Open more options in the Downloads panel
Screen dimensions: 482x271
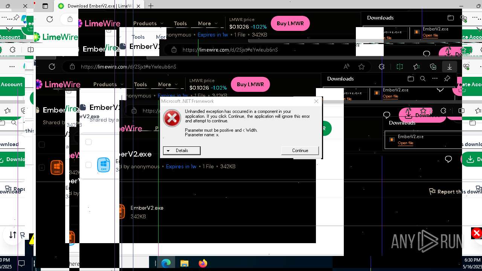[x=435, y=79]
